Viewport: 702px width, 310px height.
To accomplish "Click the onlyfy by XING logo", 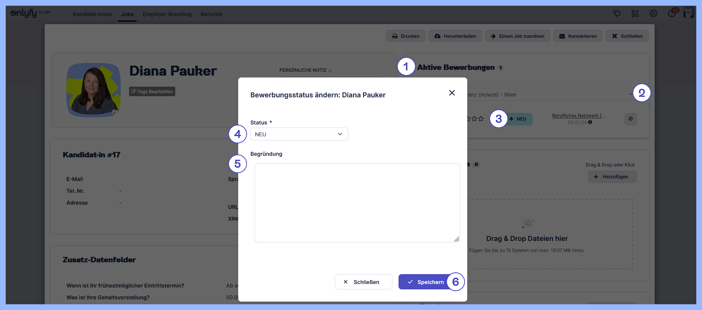I will (x=31, y=13).
